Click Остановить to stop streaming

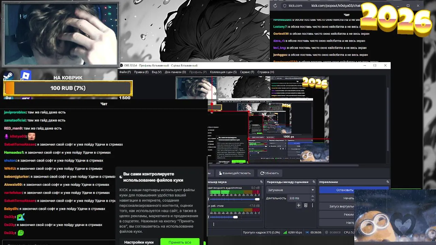[354, 190]
